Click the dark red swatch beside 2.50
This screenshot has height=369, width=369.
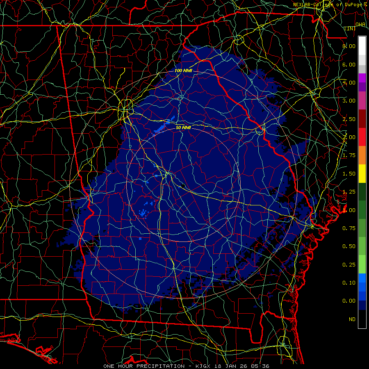(362, 119)
